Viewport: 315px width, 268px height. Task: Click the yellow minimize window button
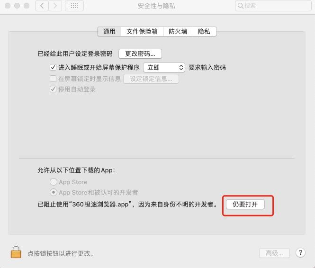pyautogui.click(x=17, y=6)
